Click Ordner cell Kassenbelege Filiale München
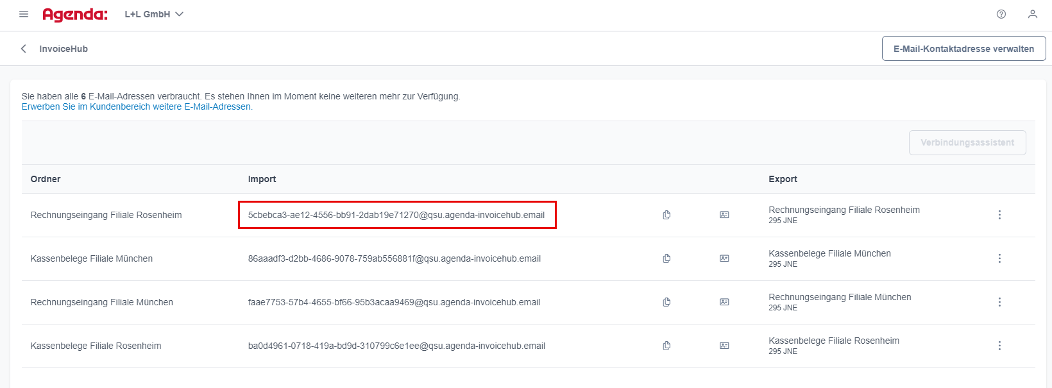The image size is (1052, 388). (x=92, y=258)
